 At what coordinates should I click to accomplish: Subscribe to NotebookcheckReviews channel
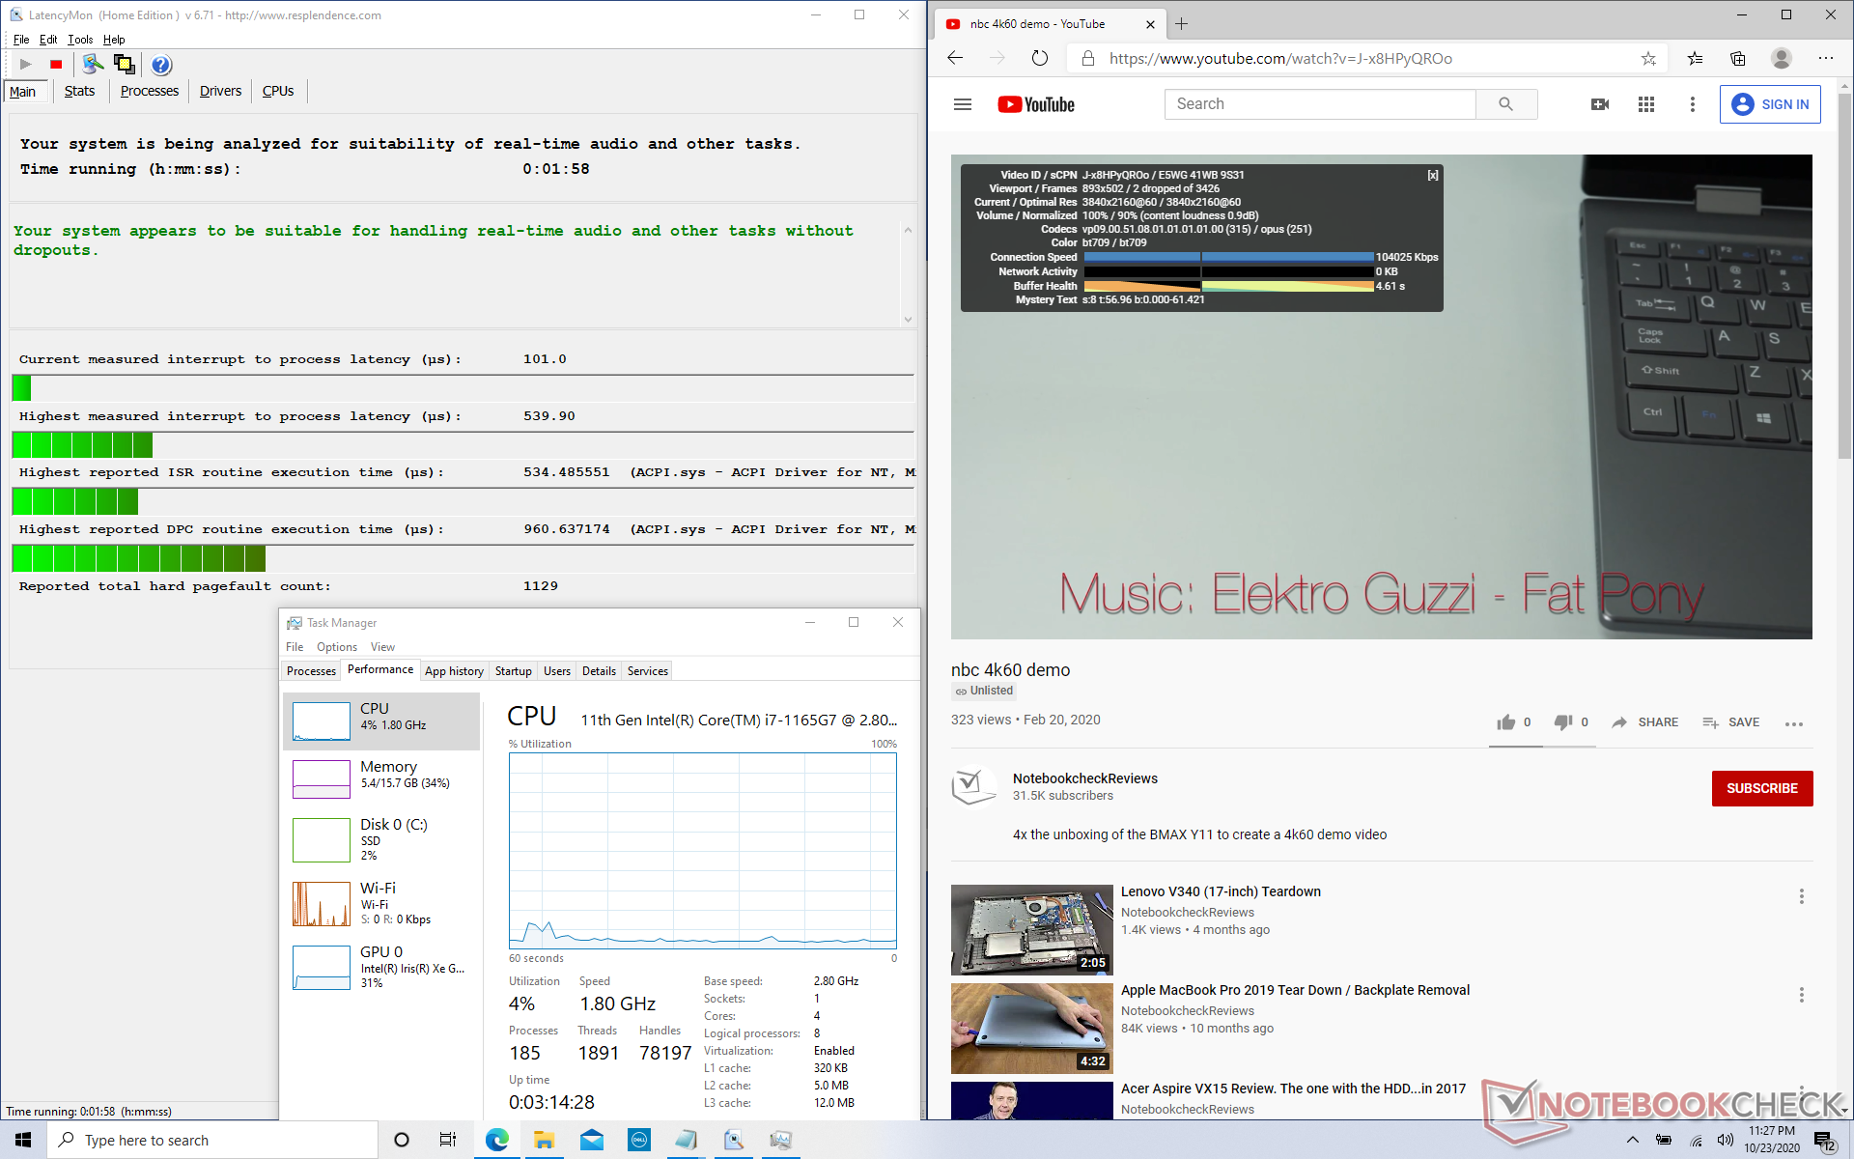1762,788
